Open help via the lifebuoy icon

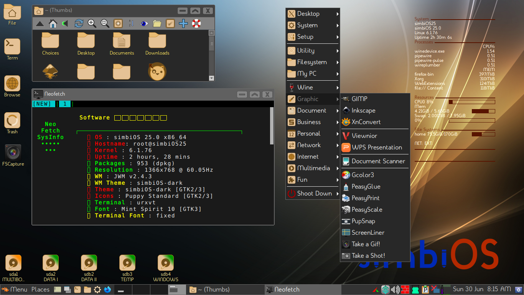point(196,24)
